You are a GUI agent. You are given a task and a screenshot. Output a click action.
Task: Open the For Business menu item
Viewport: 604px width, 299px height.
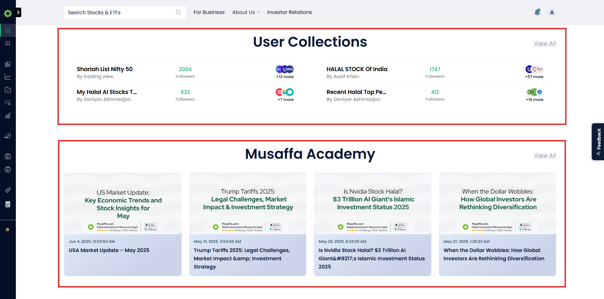(x=209, y=12)
